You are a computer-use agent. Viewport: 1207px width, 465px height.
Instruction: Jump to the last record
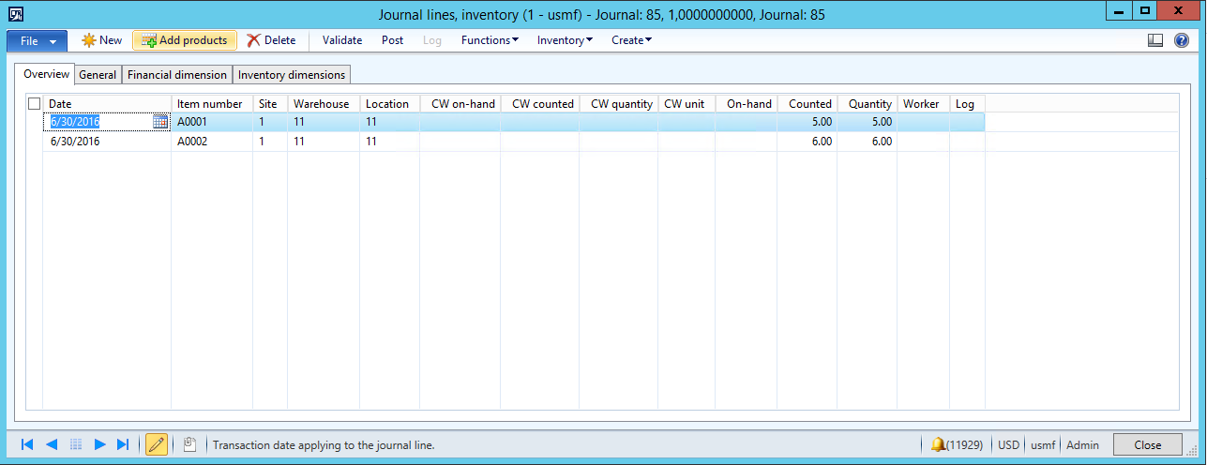coord(123,444)
